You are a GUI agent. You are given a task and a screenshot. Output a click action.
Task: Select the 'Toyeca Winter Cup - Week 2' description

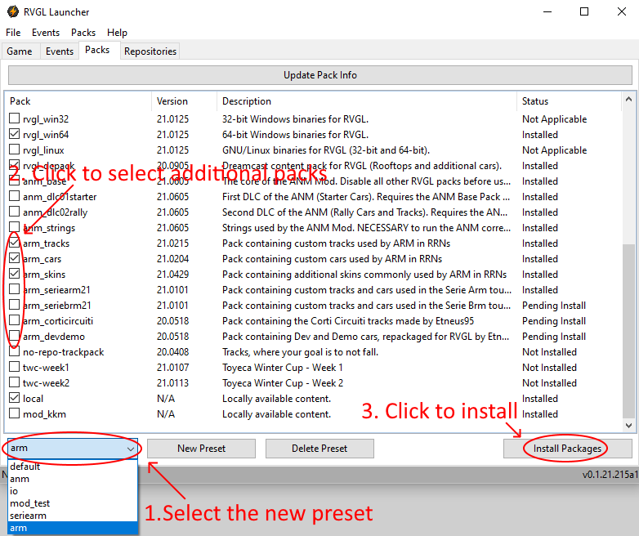pos(283,383)
